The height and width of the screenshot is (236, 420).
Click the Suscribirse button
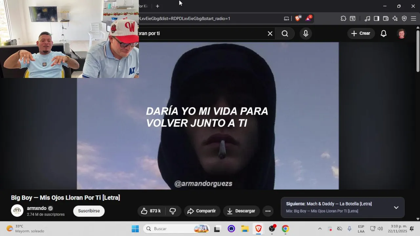point(89,211)
